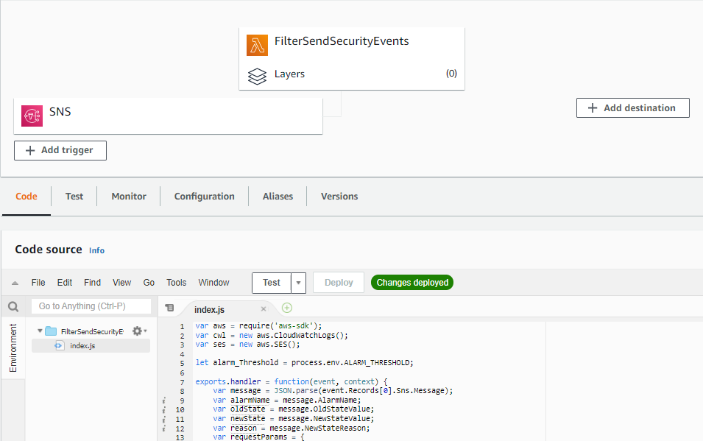Click the search magnifier in the code editor

point(13,306)
